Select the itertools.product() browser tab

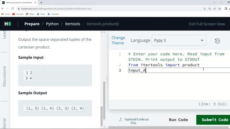tap(19, 3)
